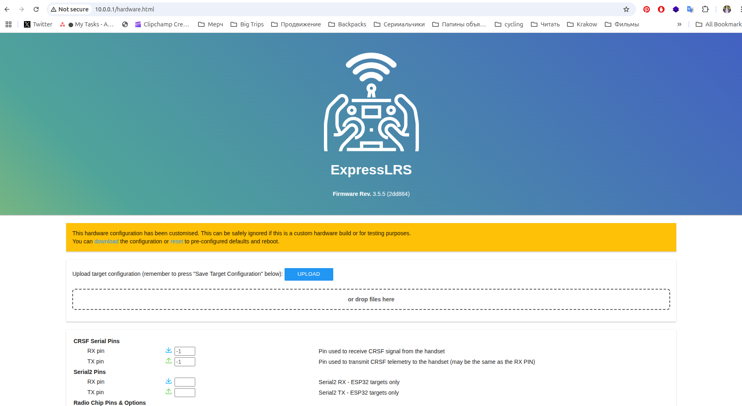Open the red Opera-style extension icon
The image size is (742, 406).
661,9
